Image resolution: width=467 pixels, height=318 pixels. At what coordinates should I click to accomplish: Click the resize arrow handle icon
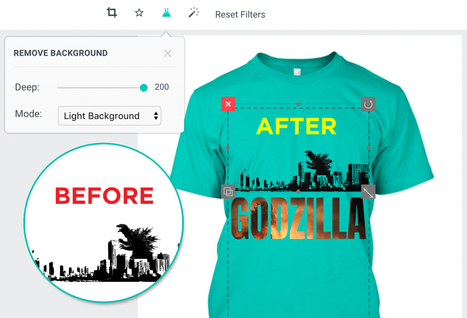pos(368,192)
